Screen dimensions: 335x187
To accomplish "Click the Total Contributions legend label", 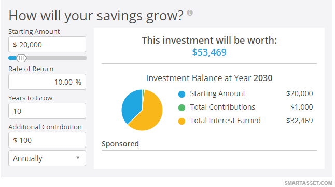I will pos(222,107).
